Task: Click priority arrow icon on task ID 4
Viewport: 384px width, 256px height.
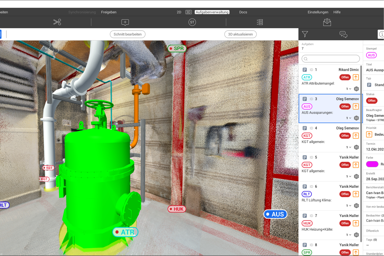Action: click(x=356, y=136)
